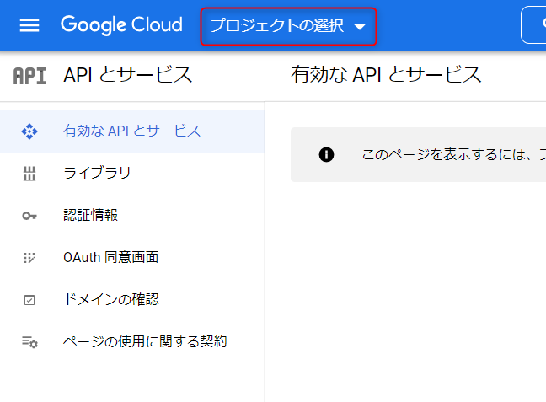Open ページの使用に関する契約
Viewport: 546px width, 402px height.
pyautogui.click(x=145, y=342)
